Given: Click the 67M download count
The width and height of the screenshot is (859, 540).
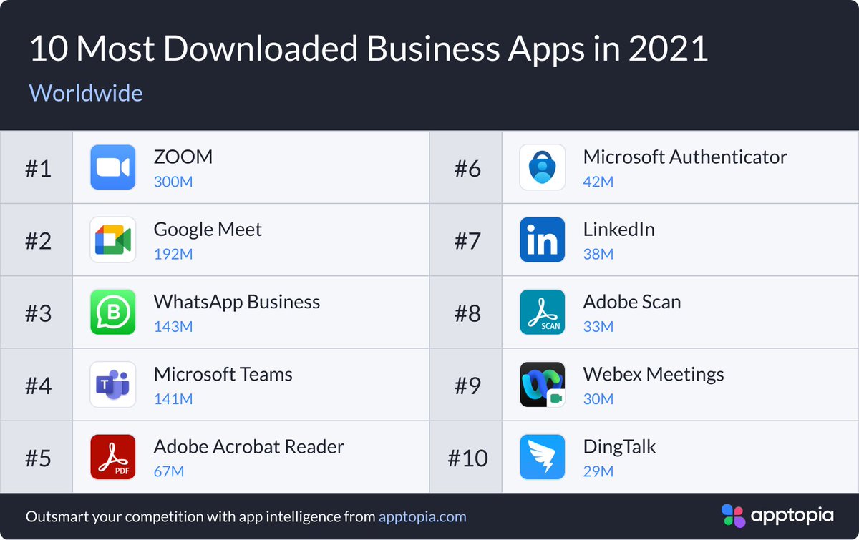Looking at the screenshot, I should click(169, 471).
